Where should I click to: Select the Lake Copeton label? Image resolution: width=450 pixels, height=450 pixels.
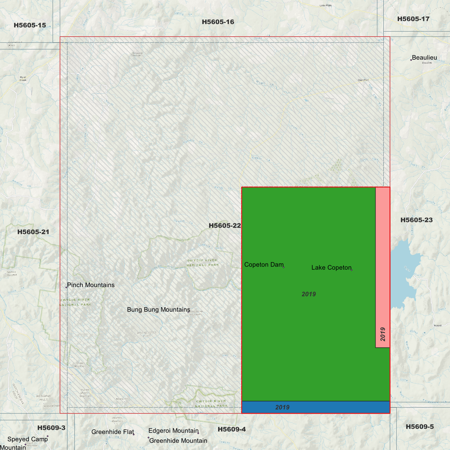pyautogui.click(x=331, y=268)
